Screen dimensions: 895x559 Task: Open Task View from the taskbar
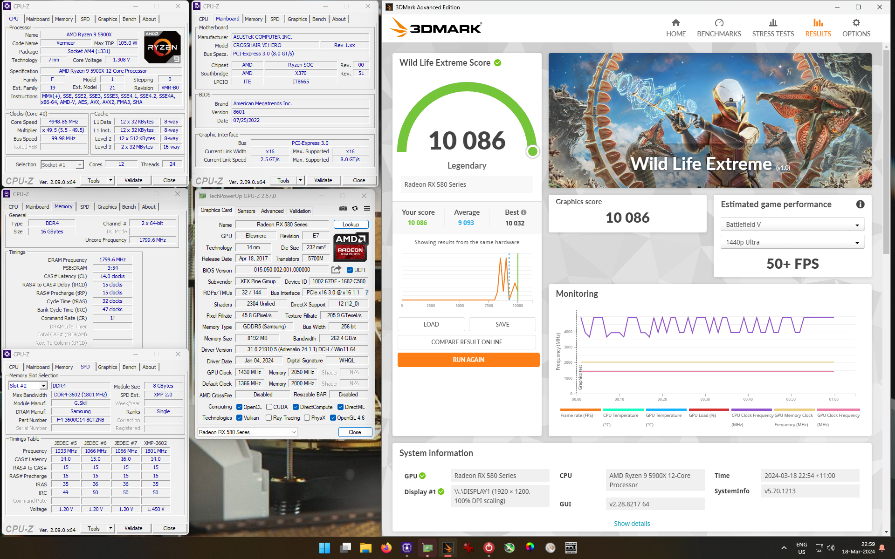click(345, 548)
